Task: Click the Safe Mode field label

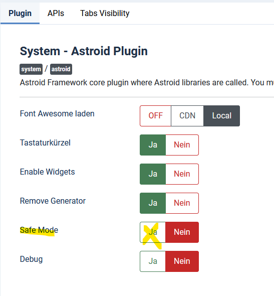Action: coord(39,230)
